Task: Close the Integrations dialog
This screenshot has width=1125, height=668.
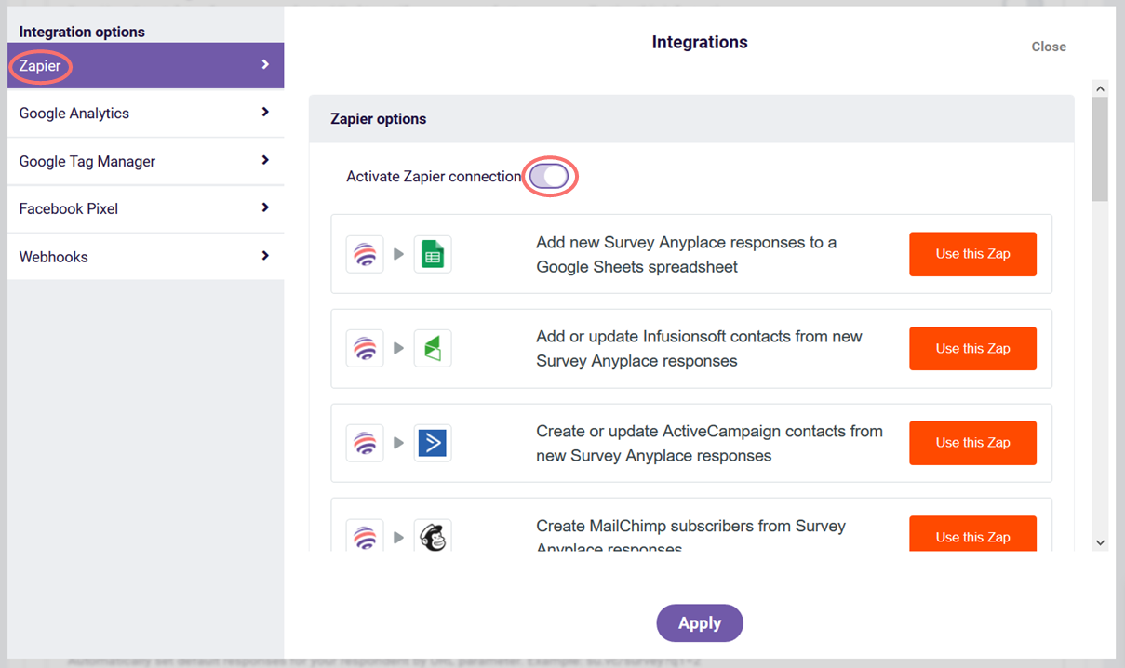Action: point(1049,47)
